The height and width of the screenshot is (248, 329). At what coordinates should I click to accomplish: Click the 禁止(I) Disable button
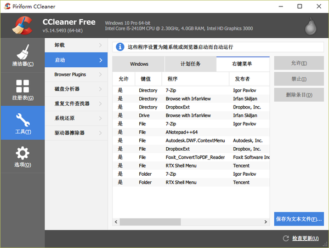coord(299,79)
